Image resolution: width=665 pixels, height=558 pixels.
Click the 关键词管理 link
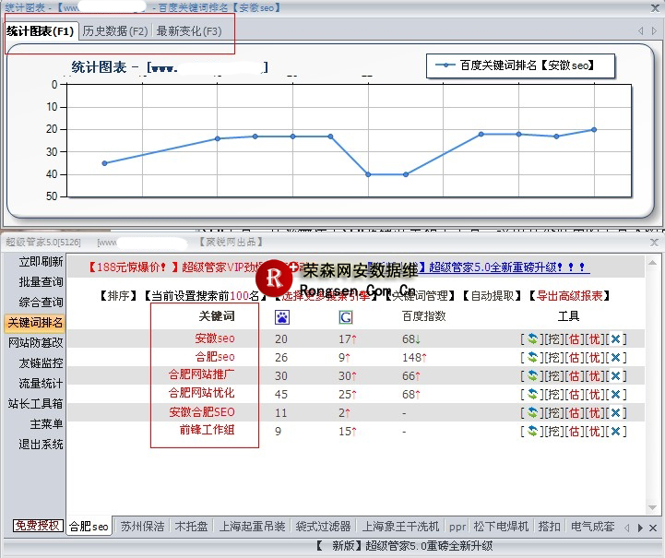[x=424, y=296]
